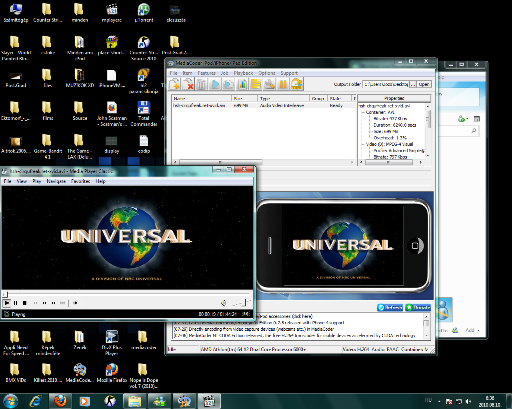
Task: Click the Remove File icon with red X
Action: point(188,84)
